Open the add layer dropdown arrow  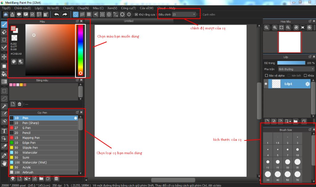290,121
